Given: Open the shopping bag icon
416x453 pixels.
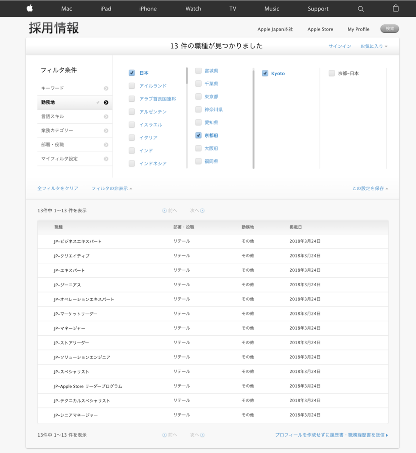Looking at the screenshot, I should (x=396, y=8).
